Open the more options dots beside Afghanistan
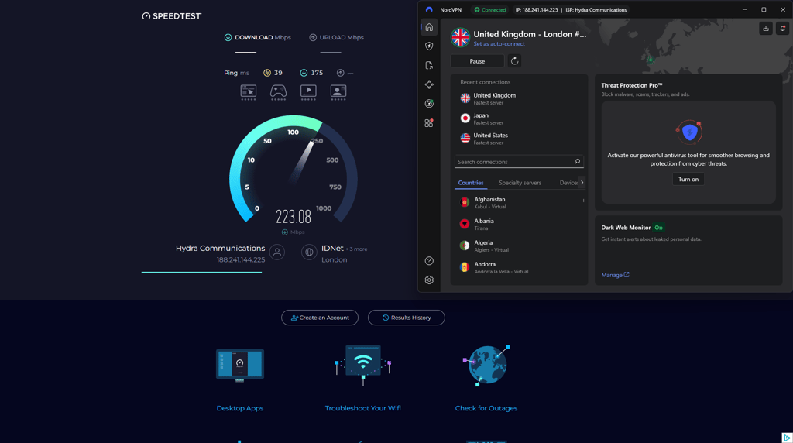This screenshot has height=443, width=793. point(583,201)
